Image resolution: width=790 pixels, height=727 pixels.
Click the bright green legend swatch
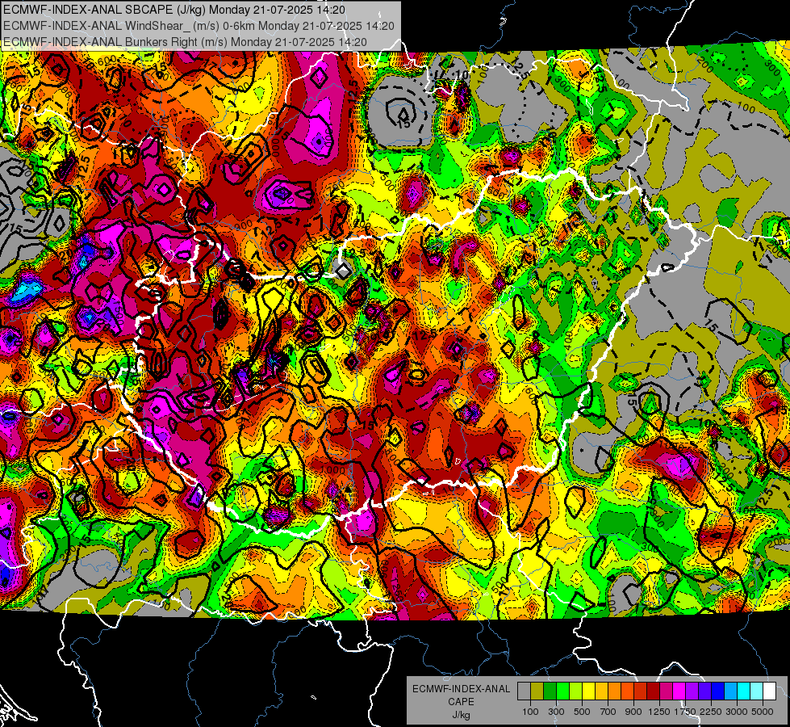click(562, 691)
